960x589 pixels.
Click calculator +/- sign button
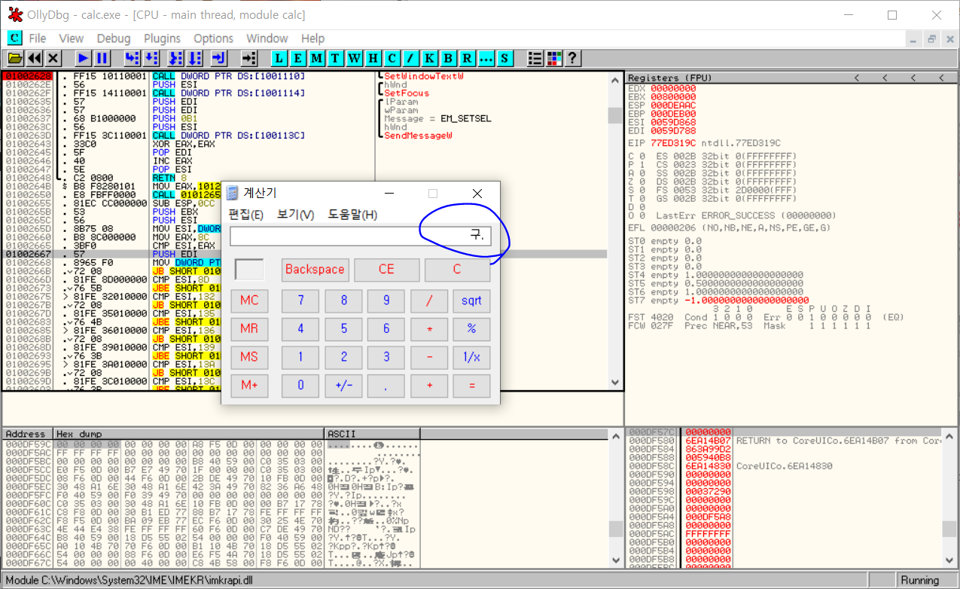point(343,386)
